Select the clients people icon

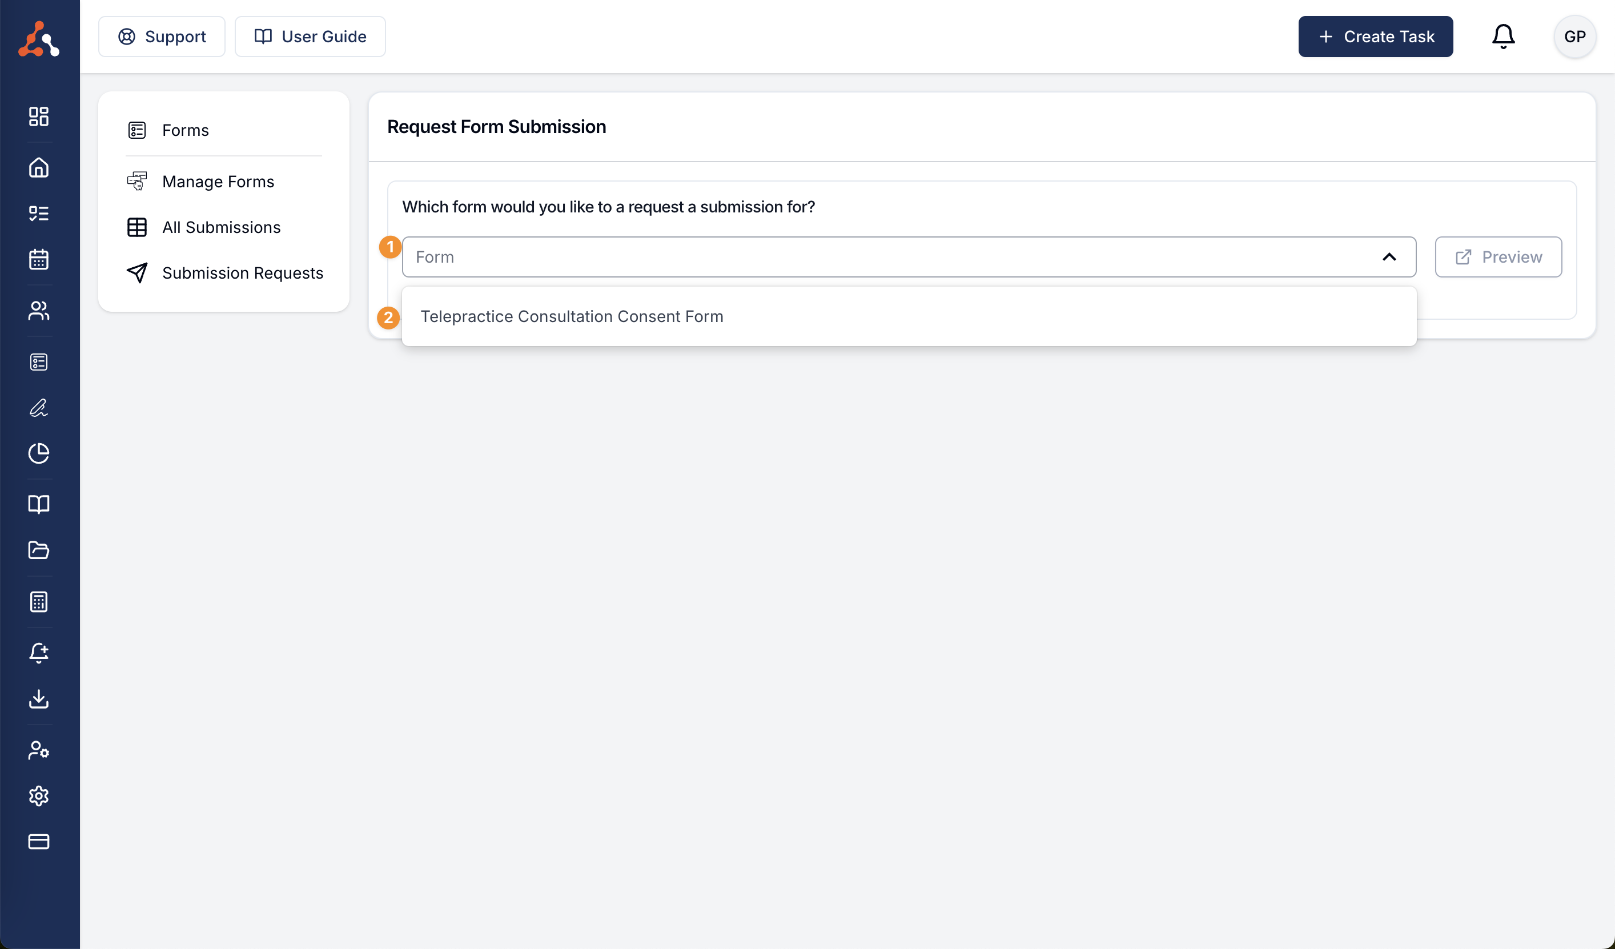38,311
